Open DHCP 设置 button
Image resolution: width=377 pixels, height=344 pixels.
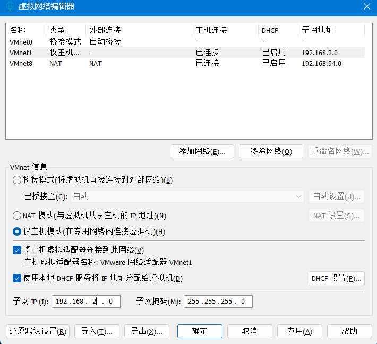tap(337, 278)
